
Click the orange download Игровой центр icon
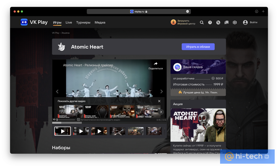173,22
